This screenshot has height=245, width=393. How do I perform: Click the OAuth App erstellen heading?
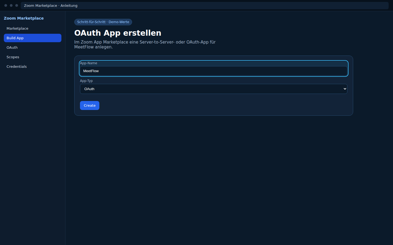click(118, 33)
